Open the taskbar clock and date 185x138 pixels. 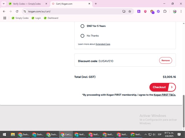(x=169, y=135)
